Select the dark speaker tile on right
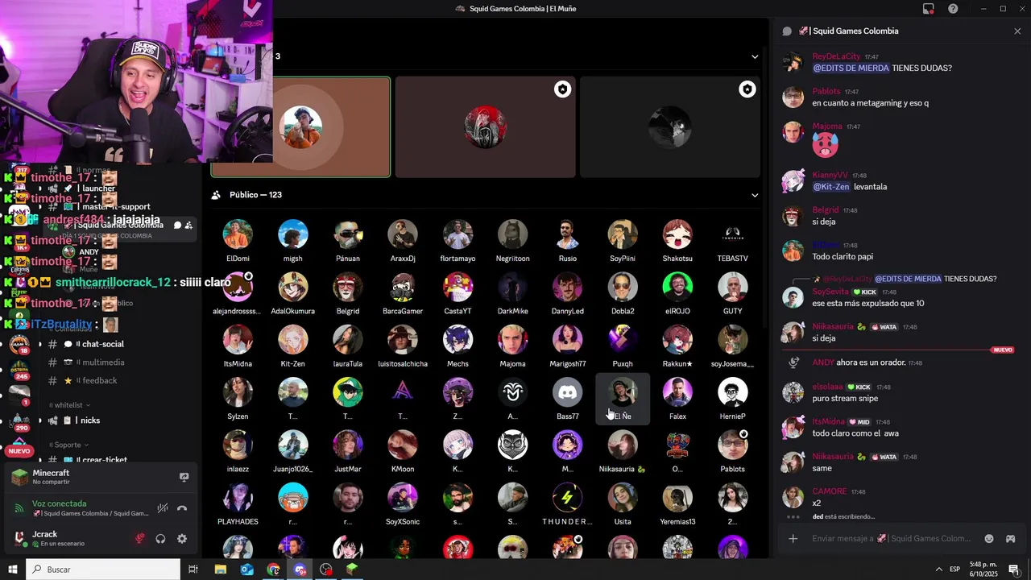 coord(670,126)
